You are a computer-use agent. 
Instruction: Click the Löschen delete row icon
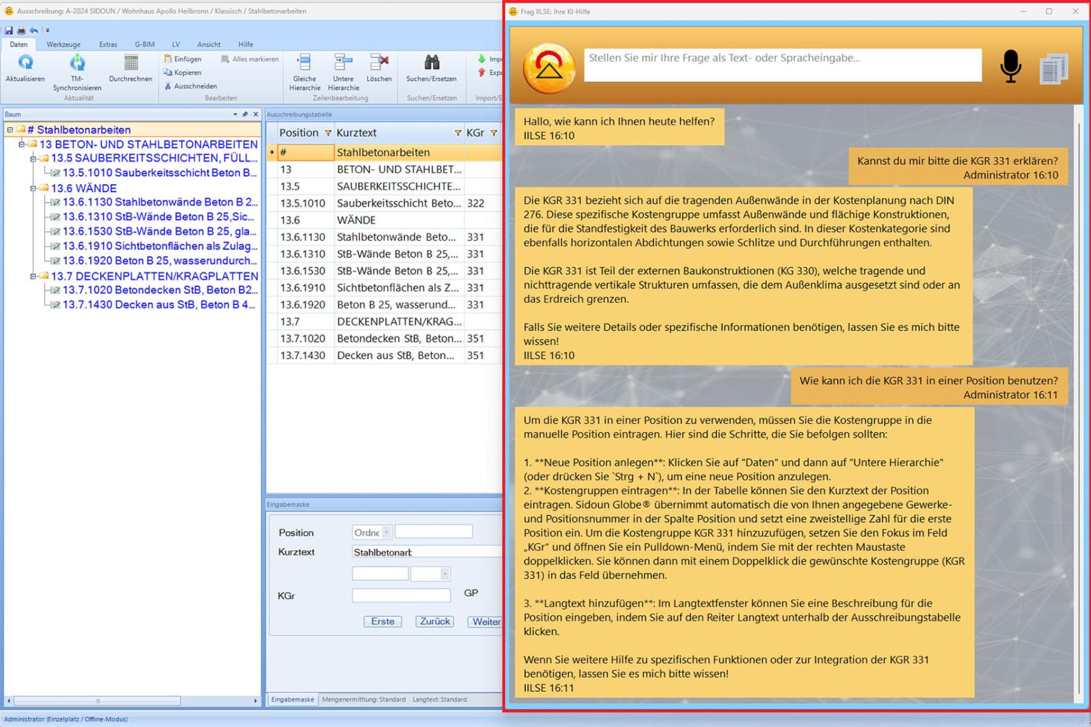[379, 63]
